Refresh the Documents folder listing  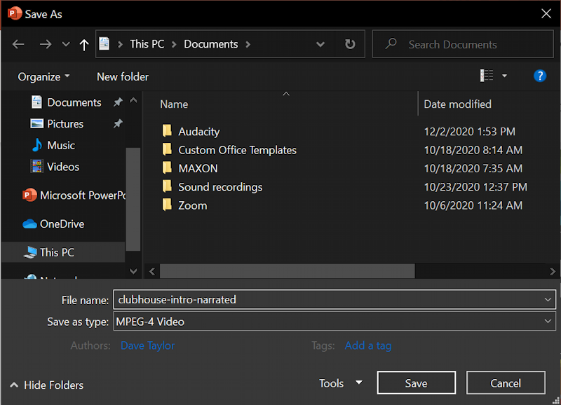350,44
